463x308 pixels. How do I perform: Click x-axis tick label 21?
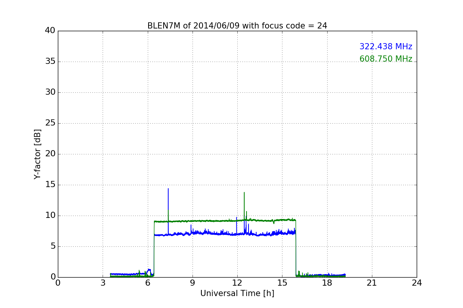372,283
